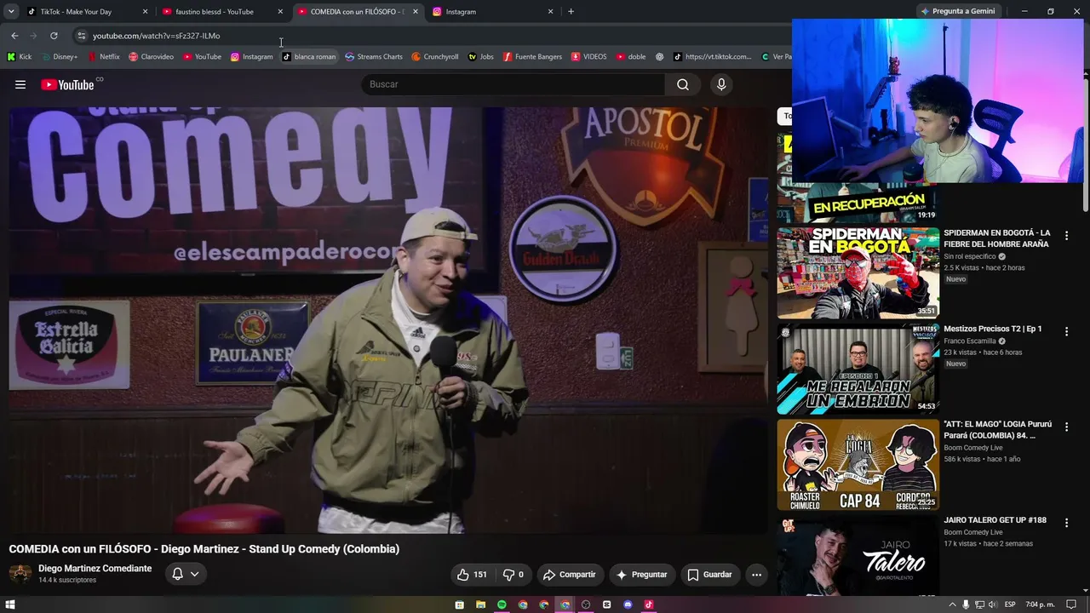
Task: Open Jairo Talero video thumbnail
Action: pos(858,555)
